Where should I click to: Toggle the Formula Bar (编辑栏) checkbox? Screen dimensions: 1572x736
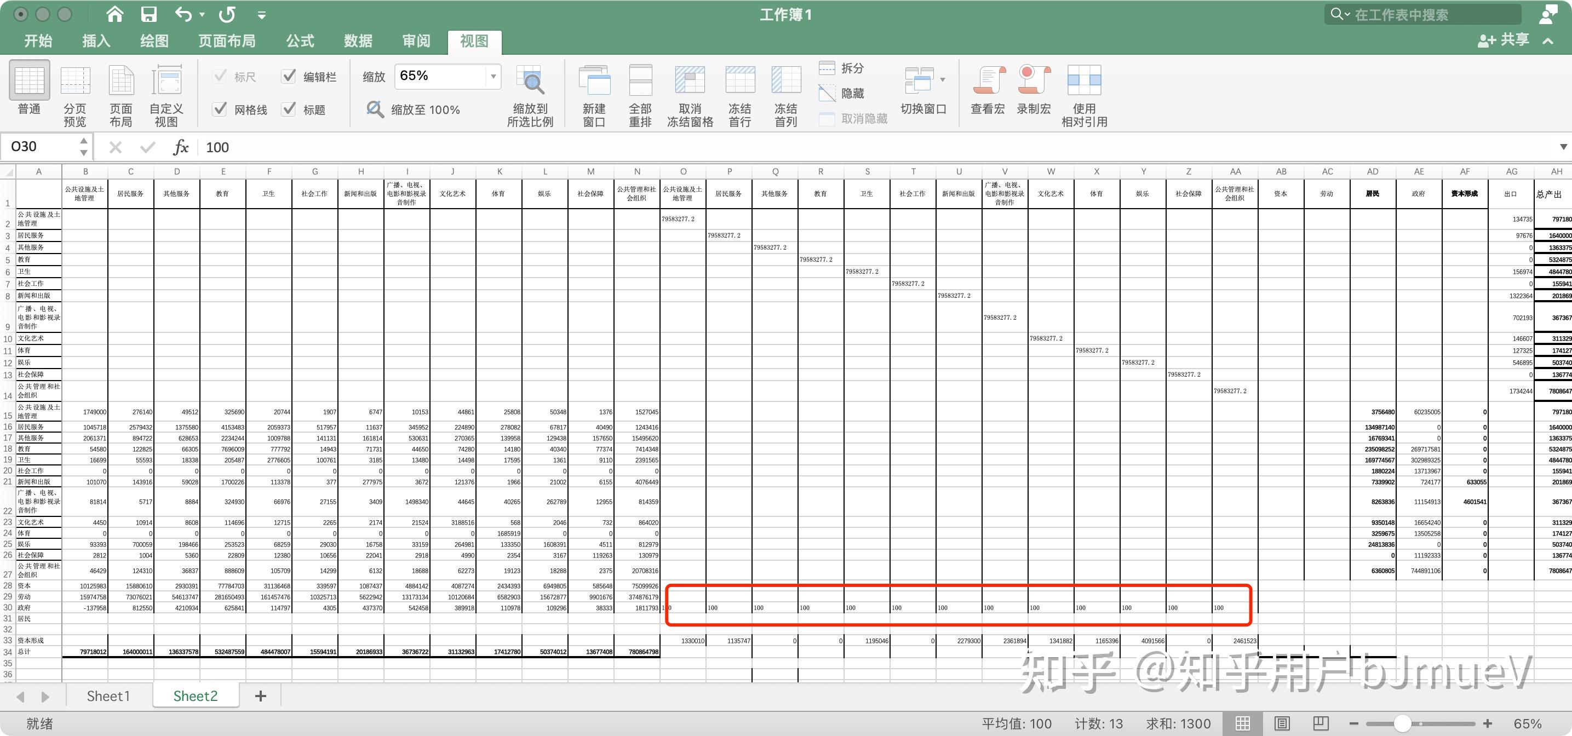coord(289,76)
